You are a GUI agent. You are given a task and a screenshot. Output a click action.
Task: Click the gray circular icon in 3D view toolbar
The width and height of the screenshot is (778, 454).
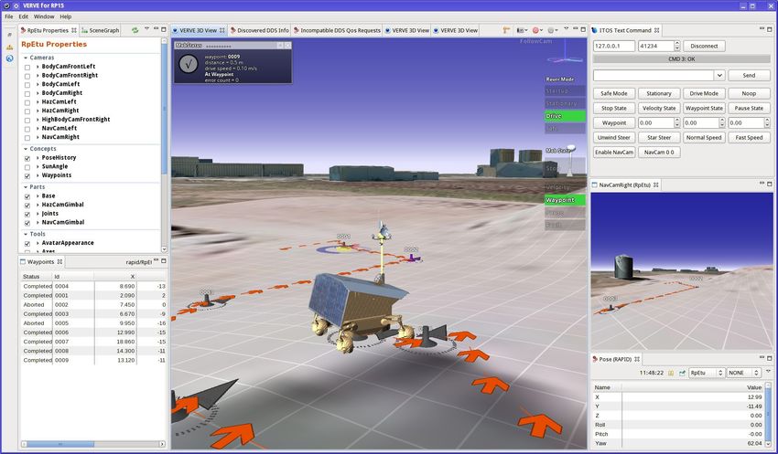click(551, 30)
